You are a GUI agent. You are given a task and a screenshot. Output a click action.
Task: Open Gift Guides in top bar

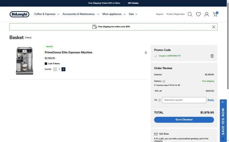133,3
